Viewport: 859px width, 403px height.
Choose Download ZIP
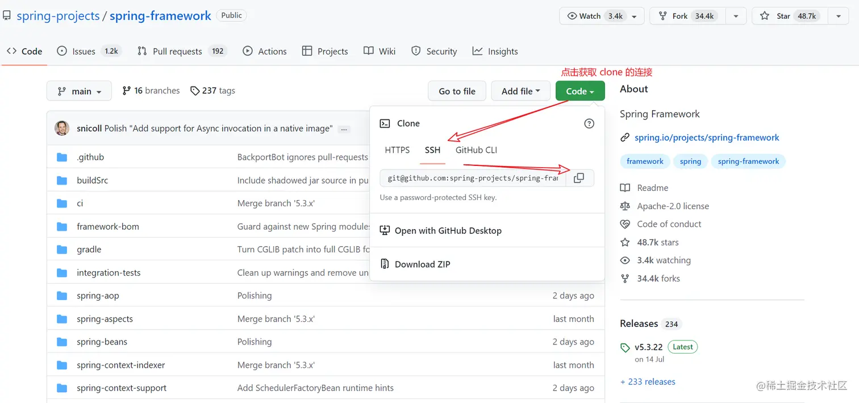415,264
